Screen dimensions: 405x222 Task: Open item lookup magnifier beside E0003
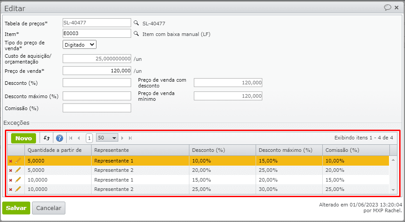click(x=136, y=34)
